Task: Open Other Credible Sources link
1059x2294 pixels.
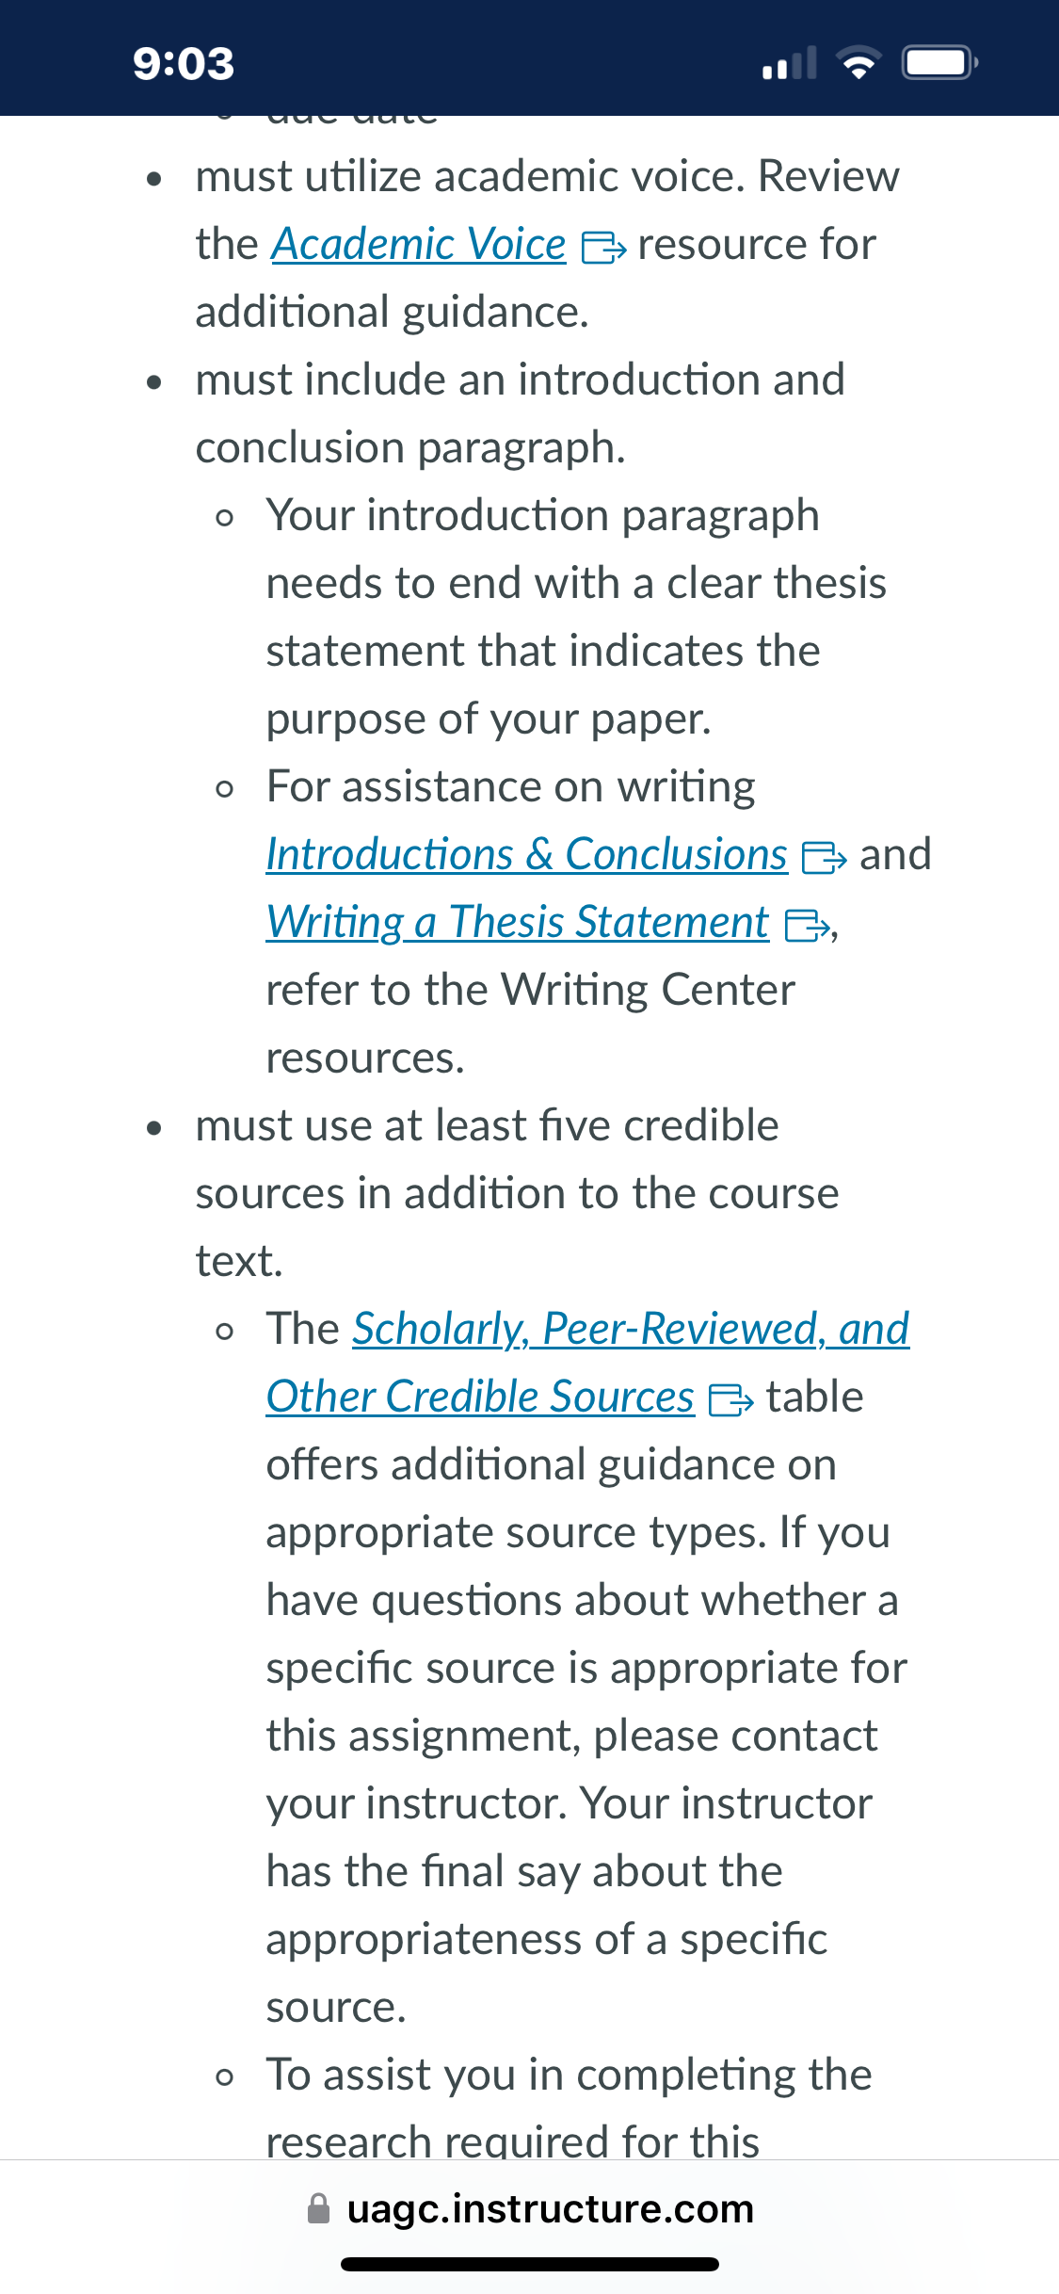Action: point(480,1397)
